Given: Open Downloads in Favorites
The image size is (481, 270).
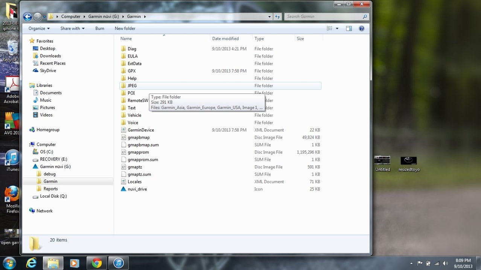Looking at the screenshot, I should click(50, 56).
